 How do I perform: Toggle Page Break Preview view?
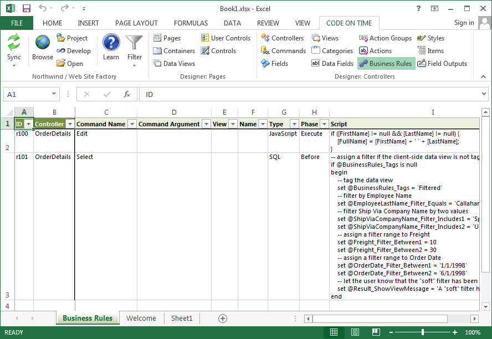tap(376, 331)
